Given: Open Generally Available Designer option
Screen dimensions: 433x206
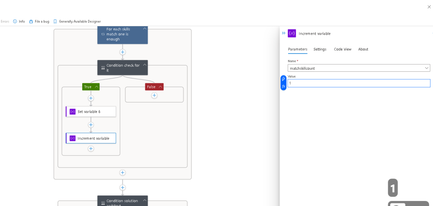Looking at the screenshot, I should click(x=77, y=22).
